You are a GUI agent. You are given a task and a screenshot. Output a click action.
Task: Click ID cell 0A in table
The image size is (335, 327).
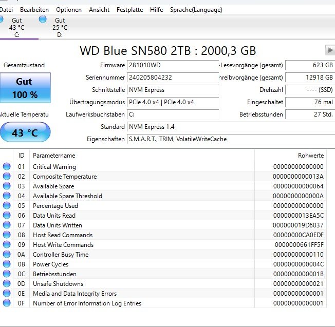22,255
